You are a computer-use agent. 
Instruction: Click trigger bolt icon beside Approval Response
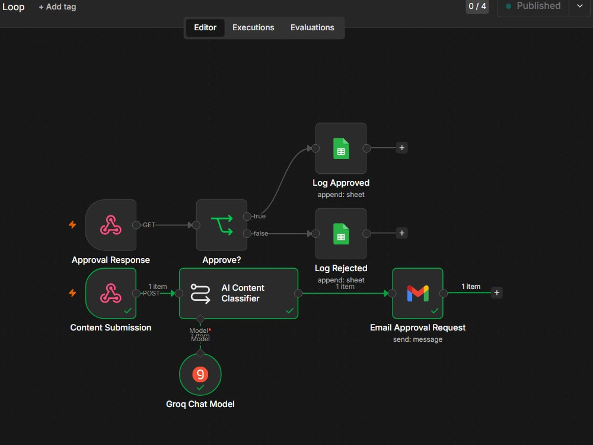[x=72, y=225]
